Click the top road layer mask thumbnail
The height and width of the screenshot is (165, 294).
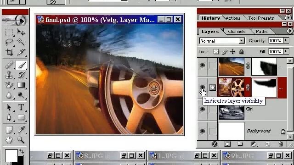tap(264, 66)
